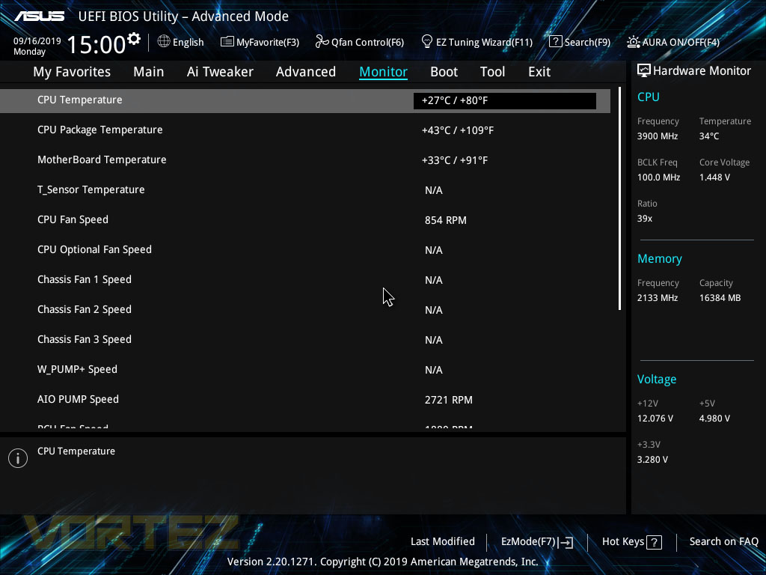Click the 09/16/2019 date
This screenshot has height=575, width=766.
[37, 41]
